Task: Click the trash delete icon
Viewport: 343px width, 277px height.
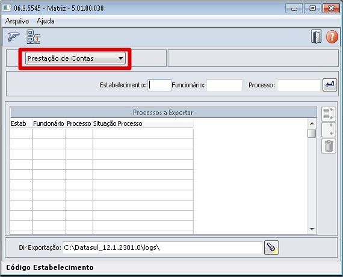Action: pos(329,146)
